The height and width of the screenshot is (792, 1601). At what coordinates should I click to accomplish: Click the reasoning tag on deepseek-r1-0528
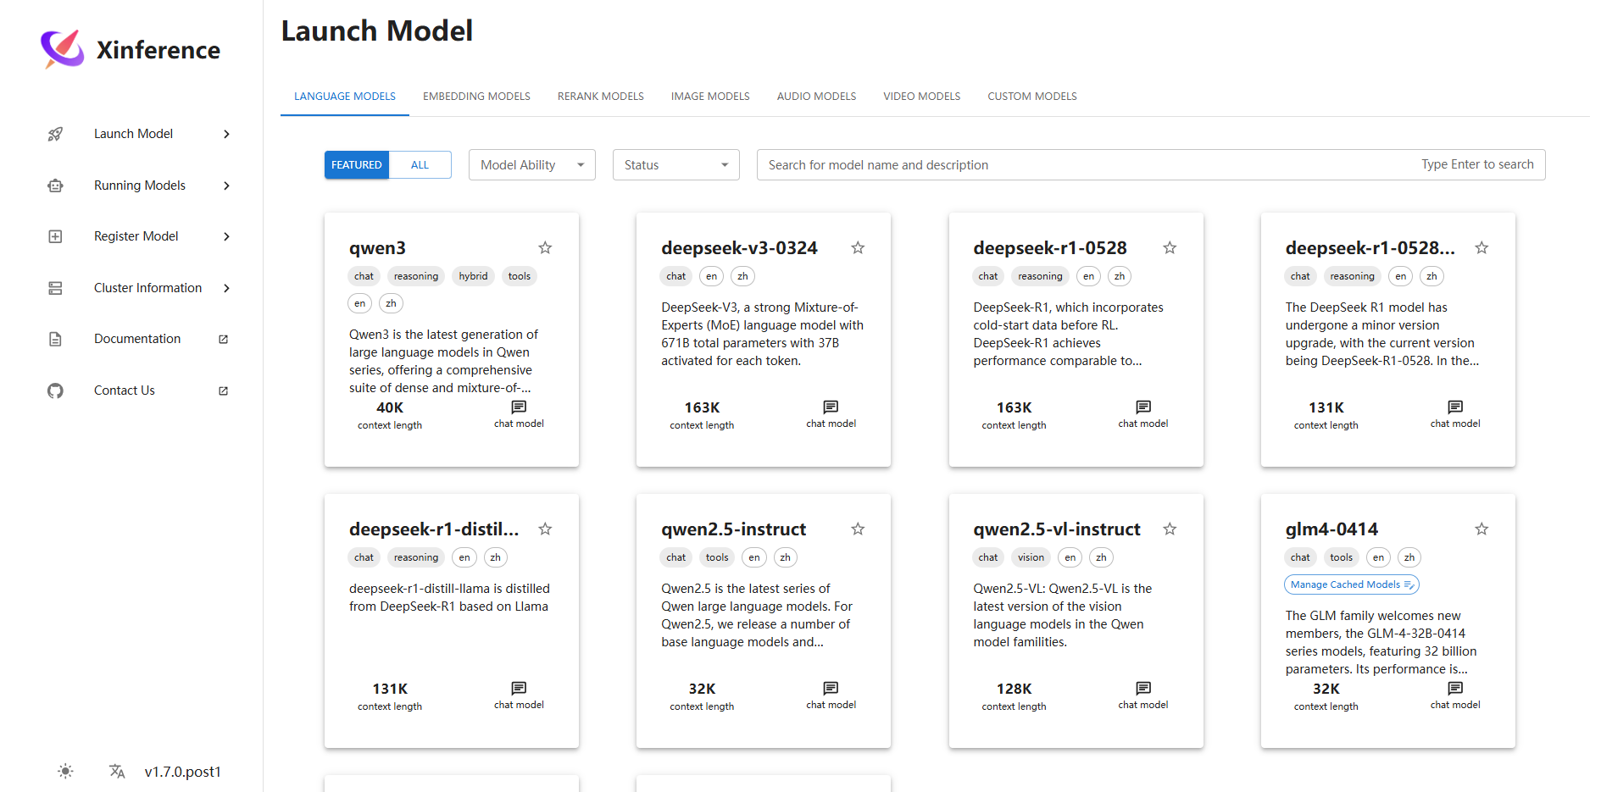click(x=1040, y=276)
